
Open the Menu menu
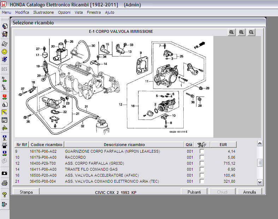(x=6, y=12)
